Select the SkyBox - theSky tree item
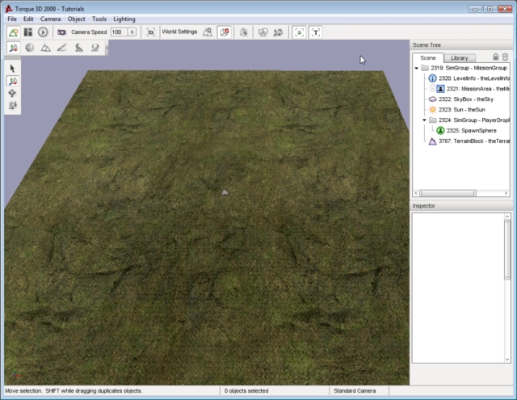Viewport: 517px width, 400px height. coord(466,99)
